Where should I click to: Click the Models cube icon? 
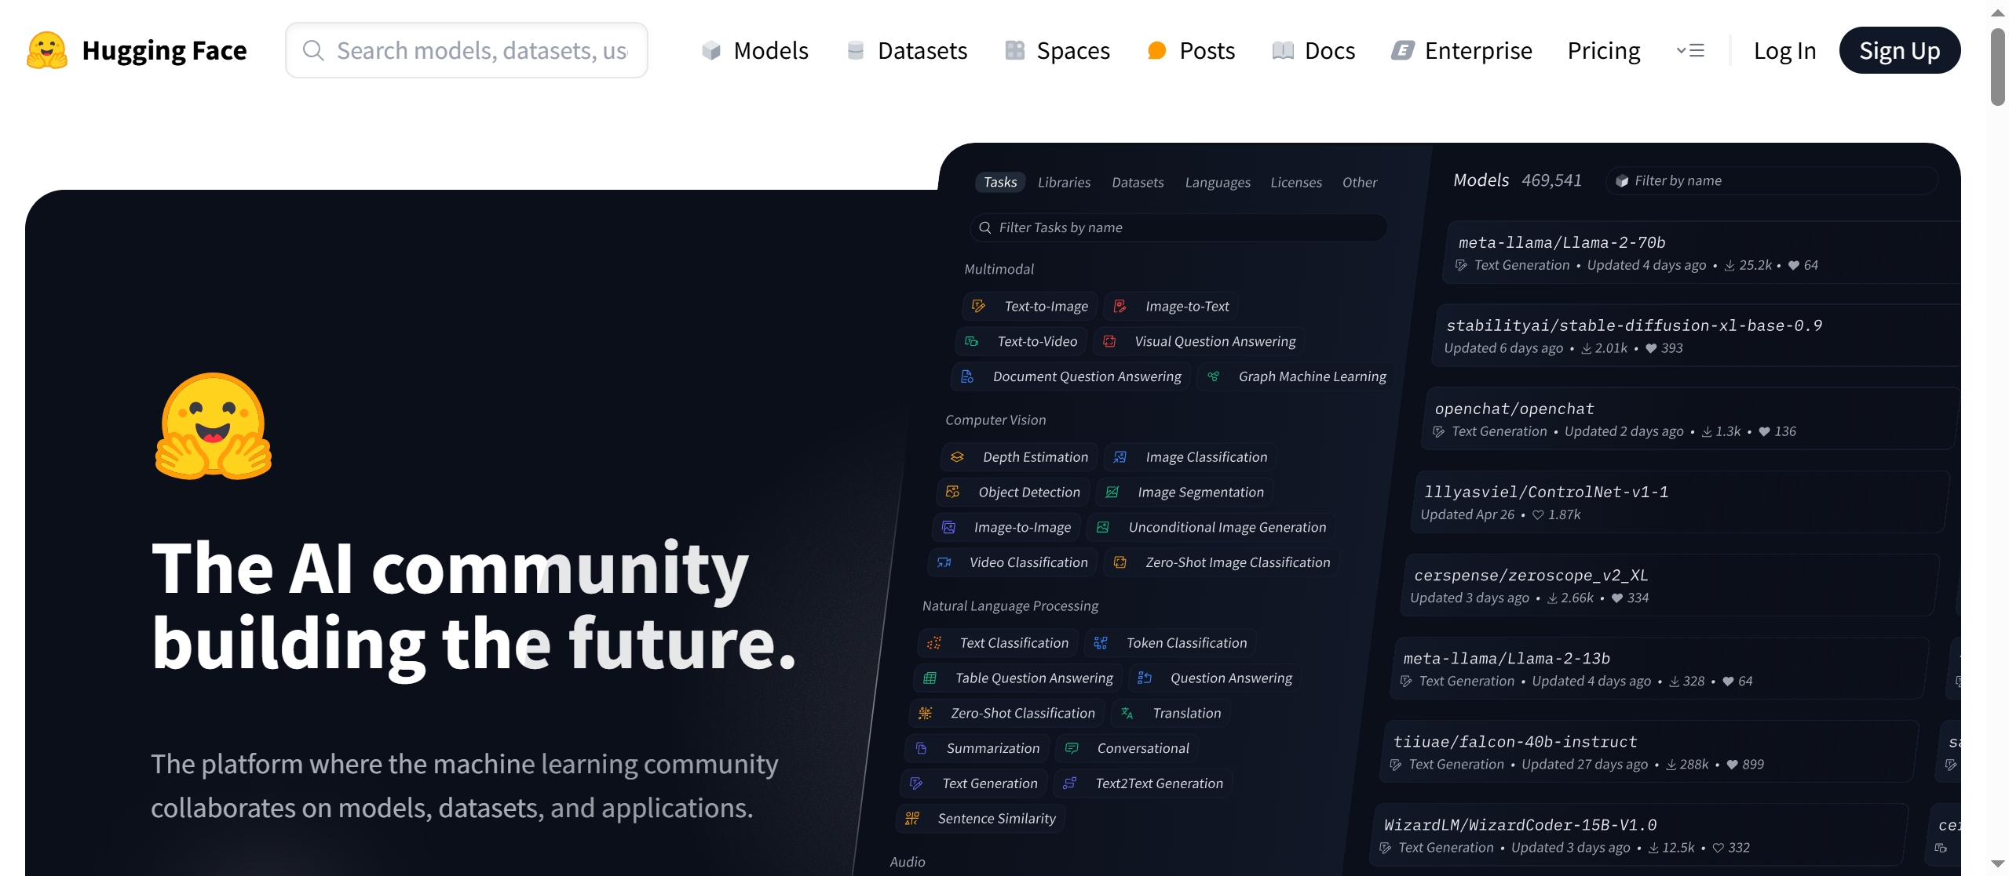coord(711,51)
